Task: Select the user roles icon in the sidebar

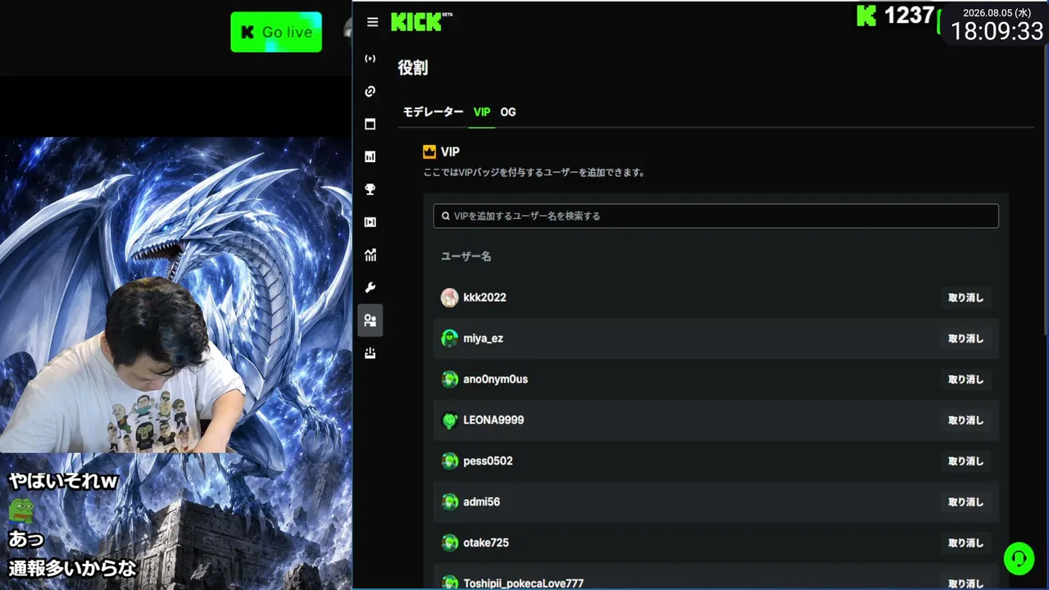Action: coord(370,320)
